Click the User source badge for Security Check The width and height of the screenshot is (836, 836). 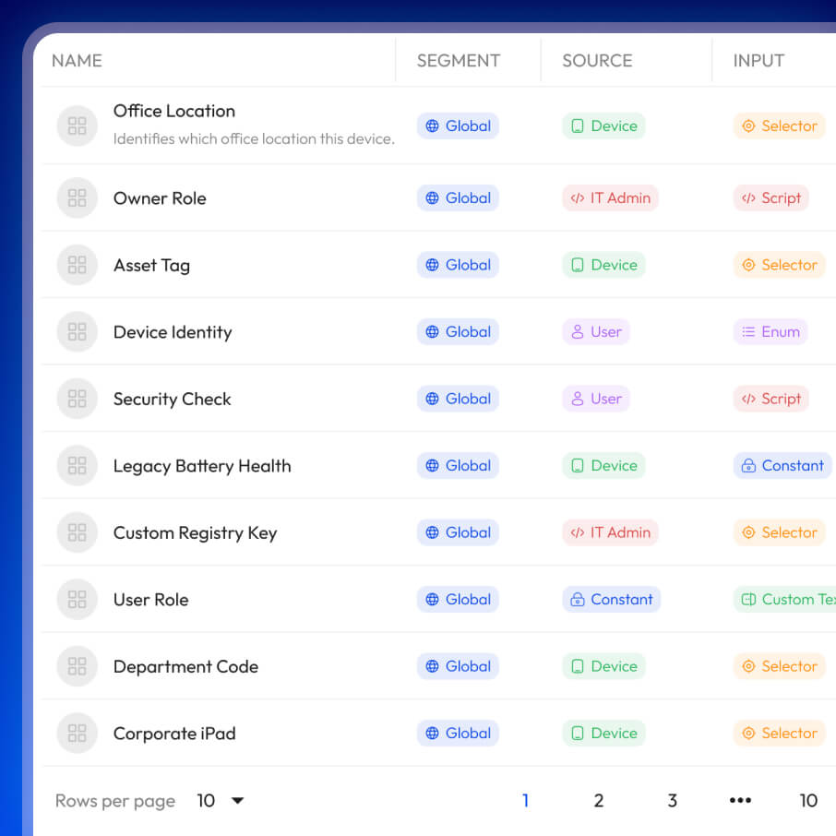pos(596,399)
